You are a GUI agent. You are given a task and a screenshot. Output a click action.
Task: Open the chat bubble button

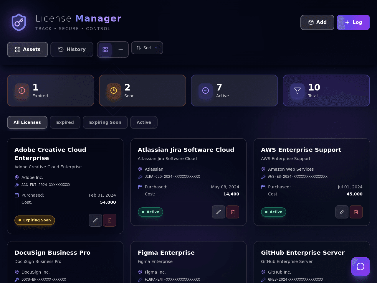coord(361,266)
